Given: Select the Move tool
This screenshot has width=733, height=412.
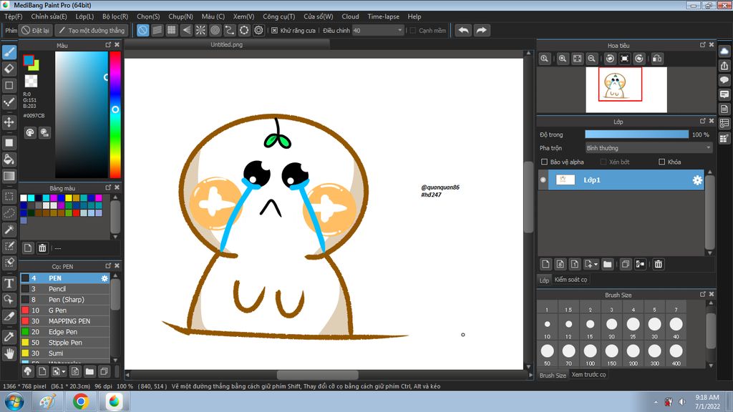Looking at the screenshot, I should [x=9, y=122].
